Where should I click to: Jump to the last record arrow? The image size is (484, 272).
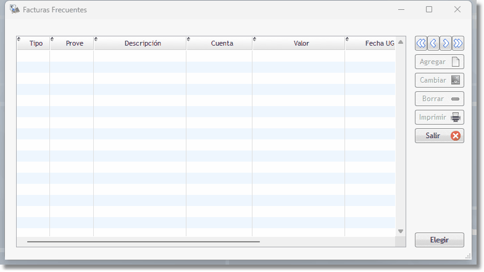[x=458, y=43]
